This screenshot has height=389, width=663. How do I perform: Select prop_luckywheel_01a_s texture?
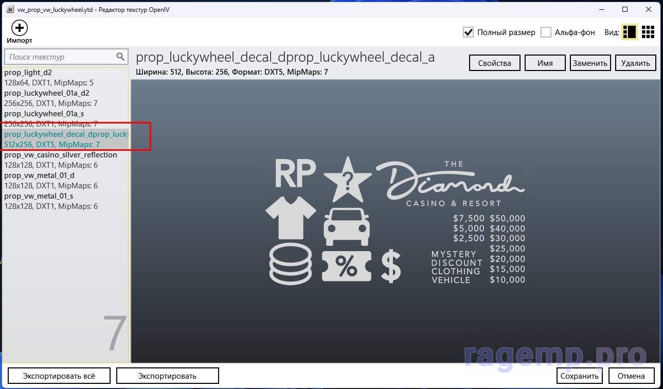point(65,119)
